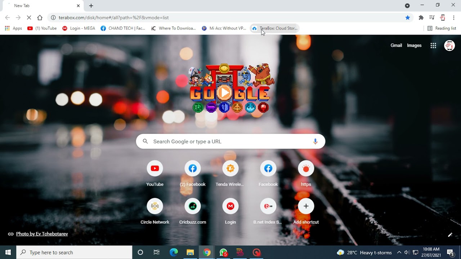Screen dimensions: 461x259
Task: Customize this page with pencil icon
Action: pos(450,235)
